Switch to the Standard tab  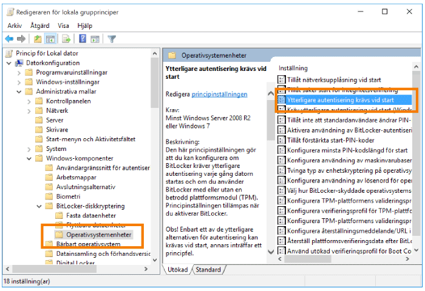pyautogui.click(x=208, y=269)
